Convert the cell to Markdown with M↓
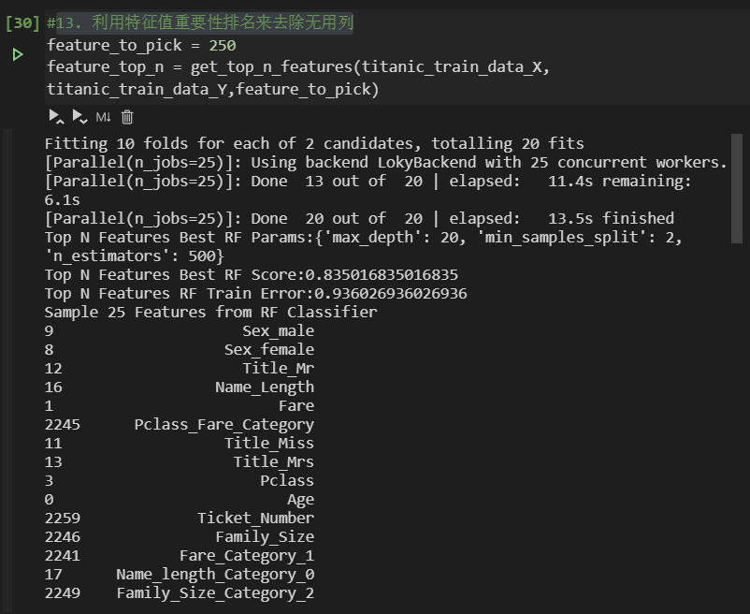 pos(103,117)
